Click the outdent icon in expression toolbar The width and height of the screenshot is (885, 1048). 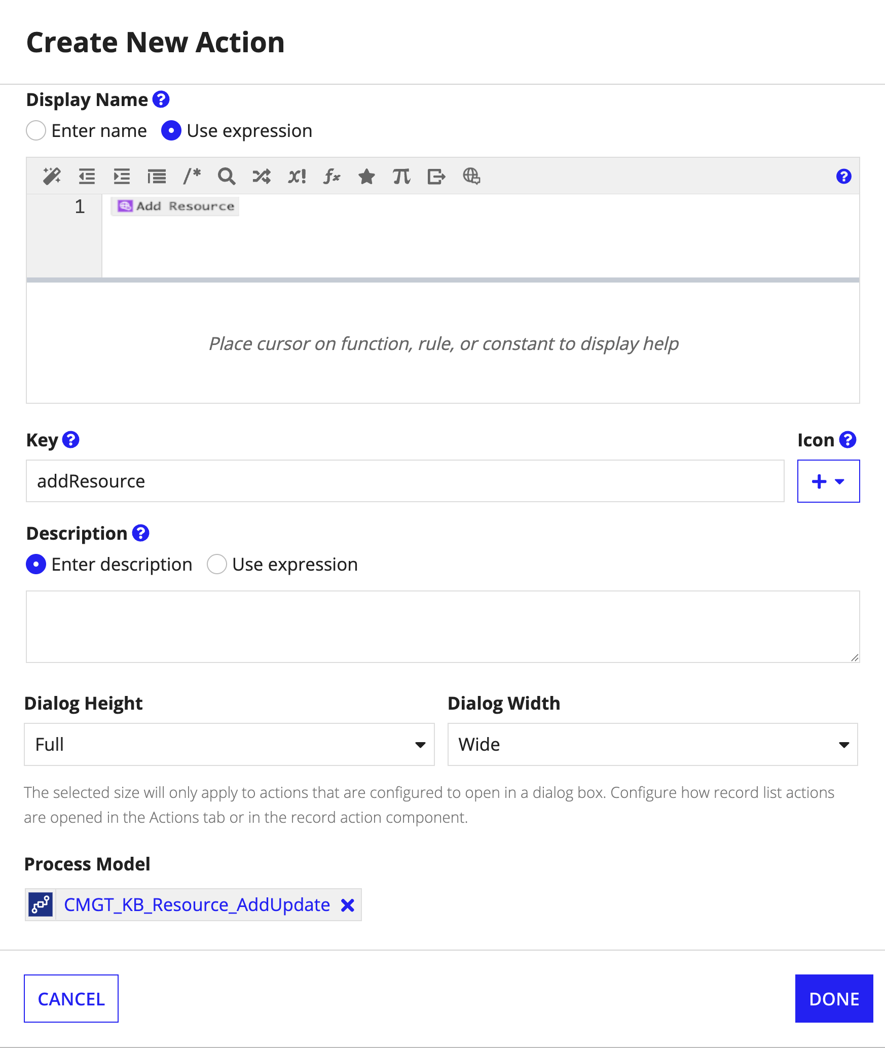(87, 176)
